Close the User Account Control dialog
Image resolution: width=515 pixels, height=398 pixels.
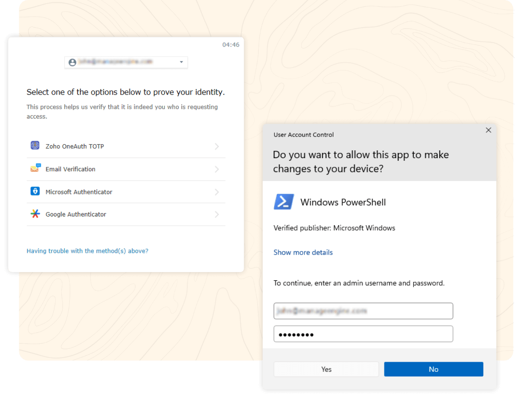pos(488,130)
